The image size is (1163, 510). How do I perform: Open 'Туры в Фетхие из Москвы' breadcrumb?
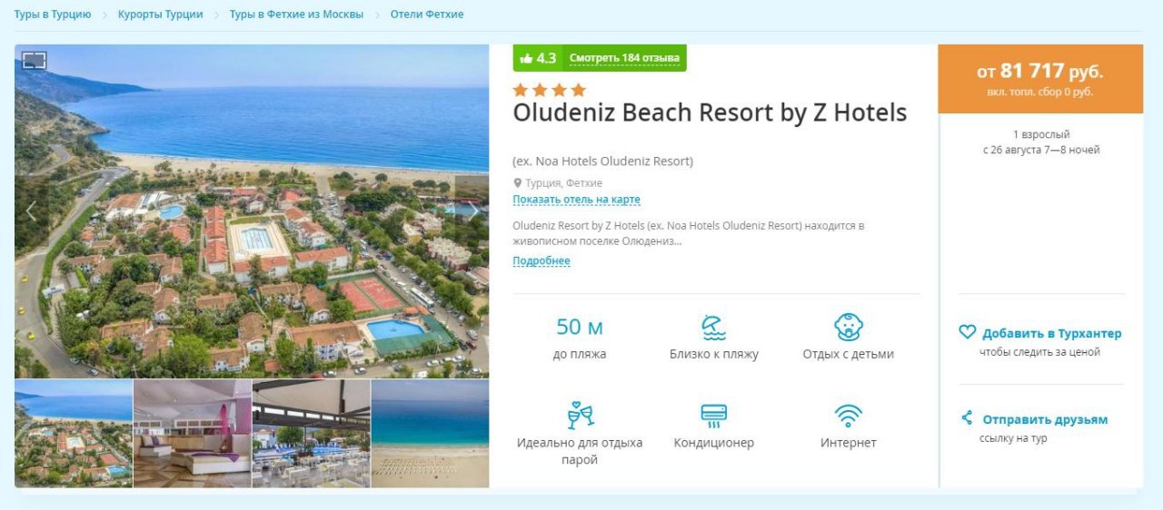pos(296,15)
